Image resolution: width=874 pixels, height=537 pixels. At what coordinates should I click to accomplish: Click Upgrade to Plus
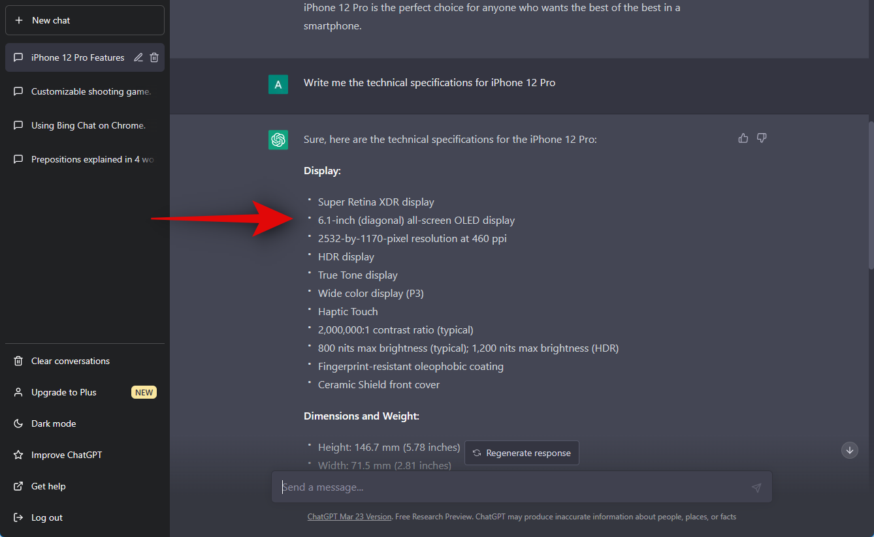[x=64, y=392]
